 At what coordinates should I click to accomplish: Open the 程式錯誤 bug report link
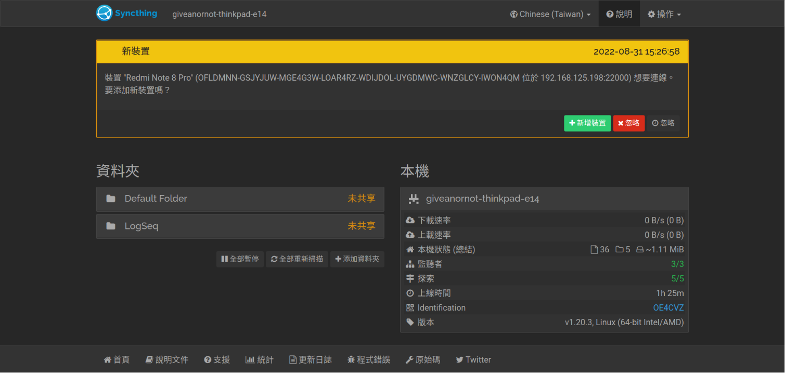pyautogui.click(x=369, y=360)
